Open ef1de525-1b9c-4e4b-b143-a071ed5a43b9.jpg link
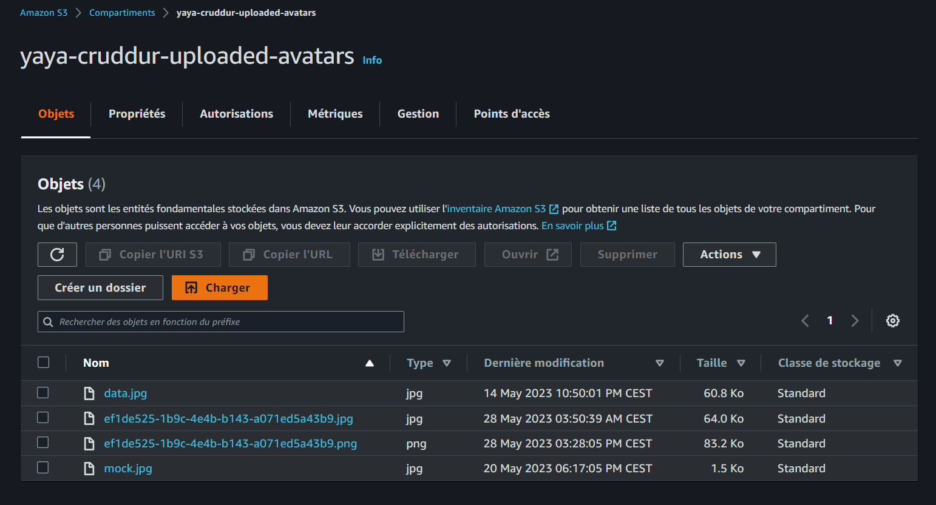This screenshot has width=936, height=505. (x=228, y=419)
